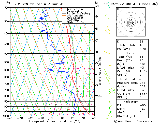Click the hPa pressure axis label
Viewport: 160px width, 123px height.
click(x=7, y=3)
